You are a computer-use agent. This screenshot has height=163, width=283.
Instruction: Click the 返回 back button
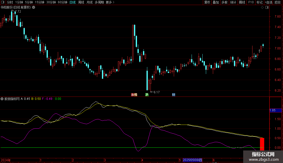point(277,2)
